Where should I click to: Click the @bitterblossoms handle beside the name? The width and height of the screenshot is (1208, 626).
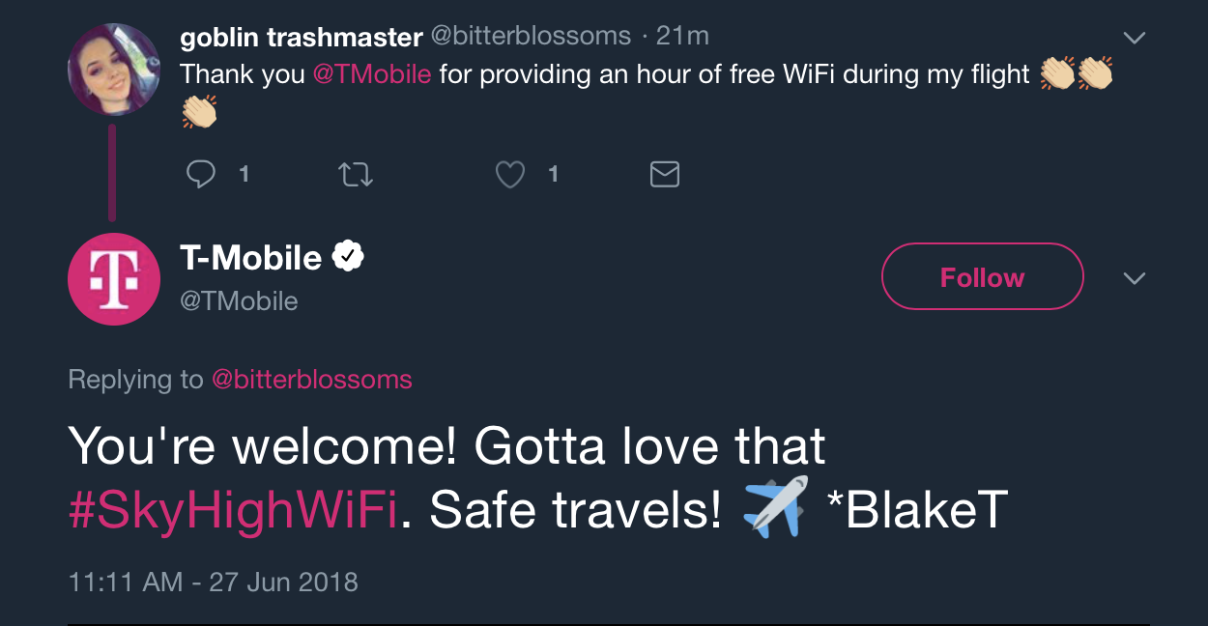(531, 37)
